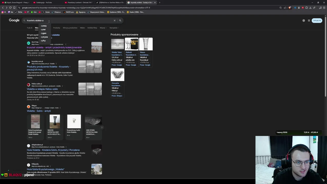Open the 'Owocarka kryształowa' sponsored product

coord(117,83)
